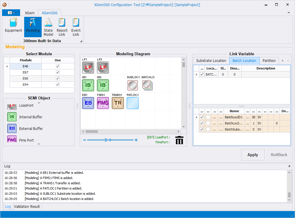Select the EB1 external buffer icon

click(x=88, y=103)
